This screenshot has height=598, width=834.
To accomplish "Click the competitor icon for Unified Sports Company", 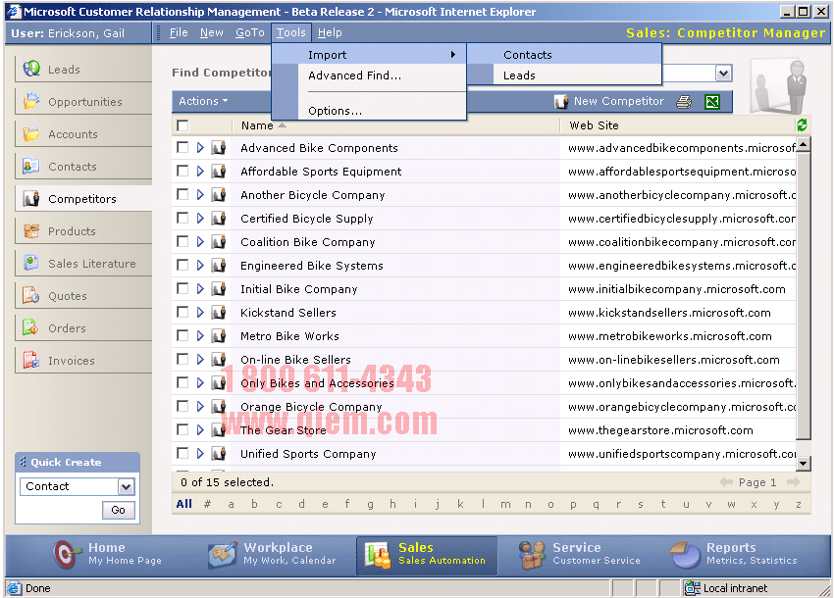I will point(219,454).
